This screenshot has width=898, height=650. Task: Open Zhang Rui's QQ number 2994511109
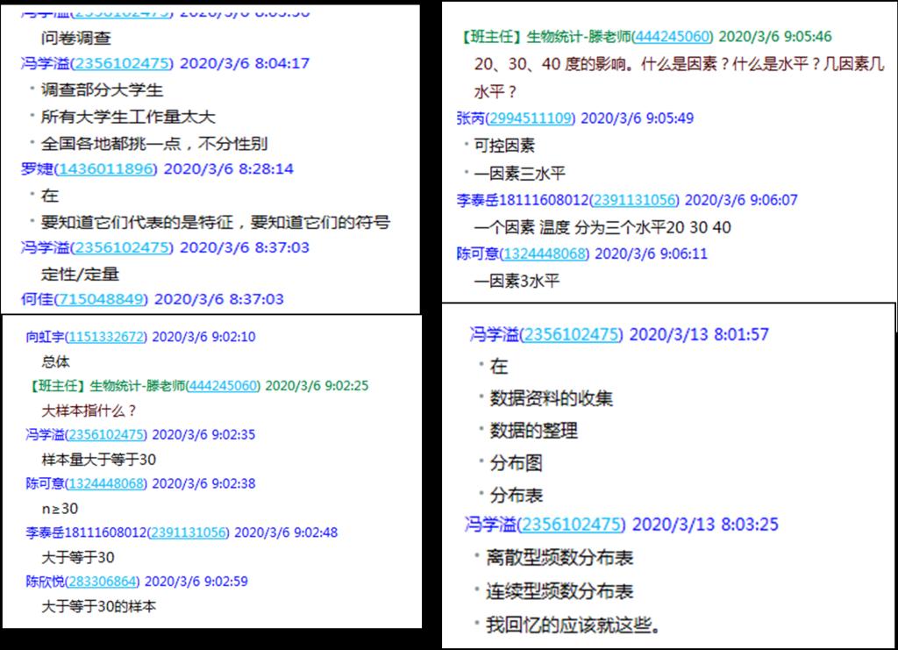(531, 118)
